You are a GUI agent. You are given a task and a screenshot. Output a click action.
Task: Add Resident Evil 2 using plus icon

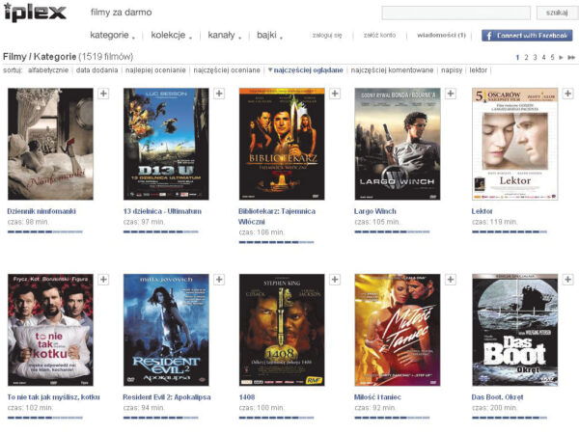click(x=219, y=280)
